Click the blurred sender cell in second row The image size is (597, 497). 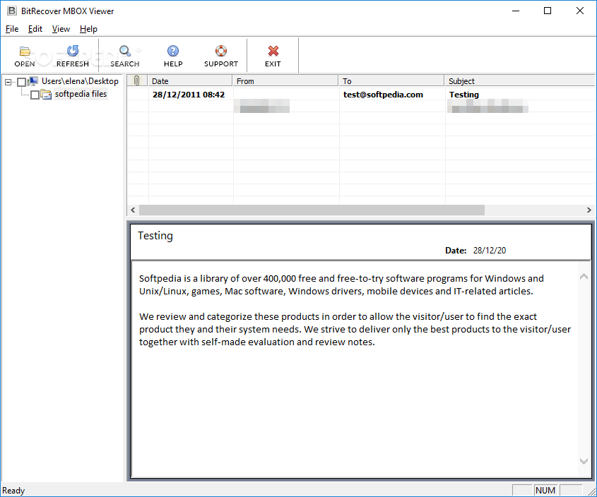click(262, 106)
